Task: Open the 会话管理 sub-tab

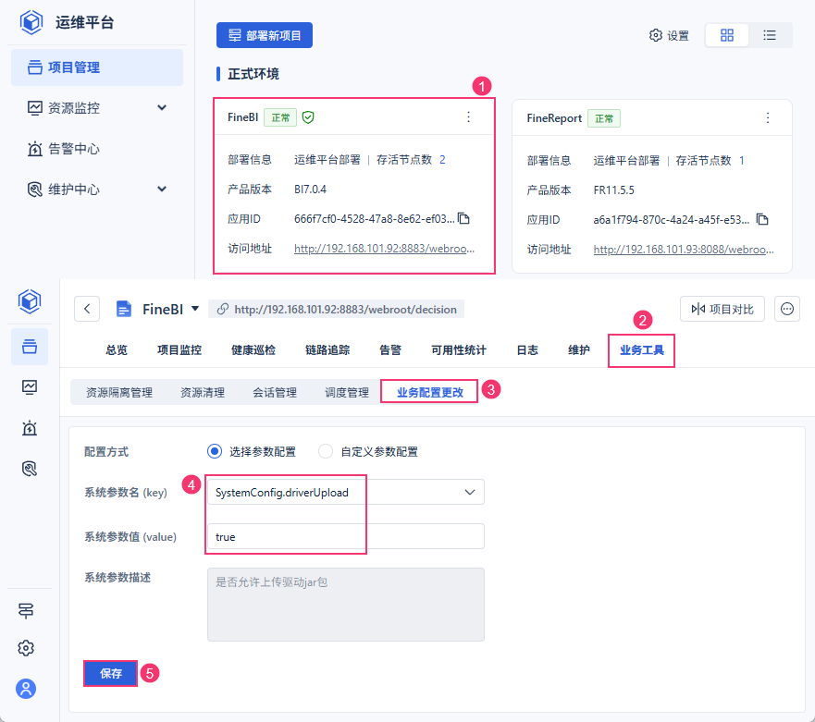Action: click(275, 392)
